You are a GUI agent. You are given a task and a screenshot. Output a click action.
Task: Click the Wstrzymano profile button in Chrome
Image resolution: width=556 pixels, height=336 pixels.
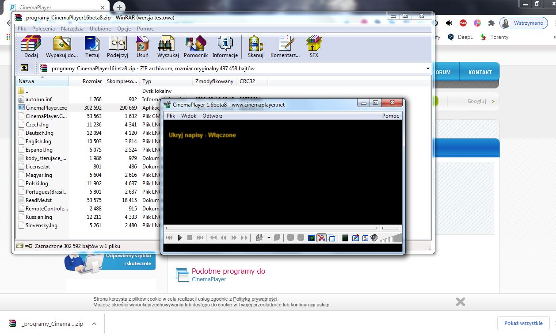(x=524, y=23)
